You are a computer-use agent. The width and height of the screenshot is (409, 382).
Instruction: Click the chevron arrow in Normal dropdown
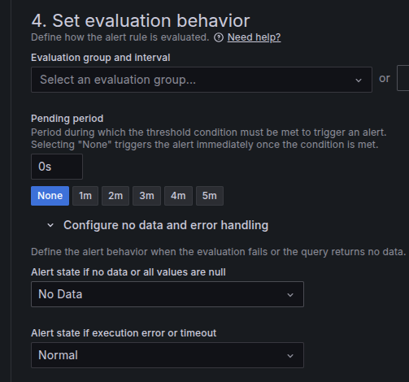click(x=290, y=356)
